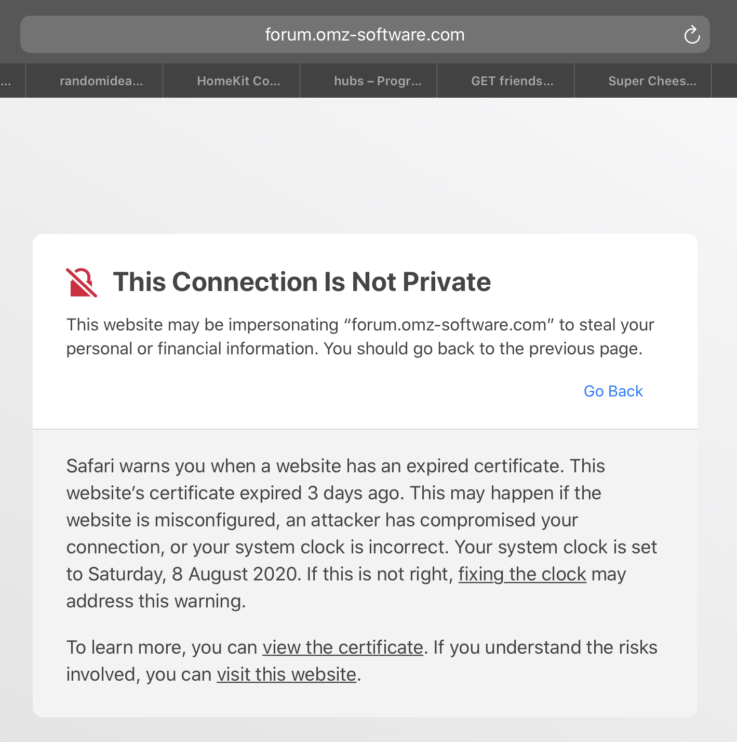The width and height of the screenshot is (737, 742).
Task: Click the 'expired 3 days ago' text
Action: click(320, 493)
